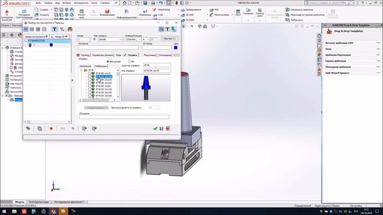
Task: Click the Открыть button in ribbon
Action: coord(42,14)
